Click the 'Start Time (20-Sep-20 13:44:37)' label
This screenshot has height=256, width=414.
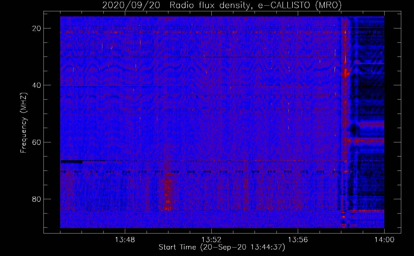[x=222, y=247]
